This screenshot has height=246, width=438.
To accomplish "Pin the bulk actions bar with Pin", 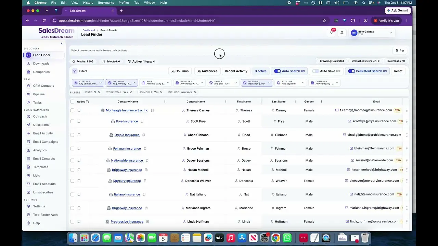I will pos(400,51).
